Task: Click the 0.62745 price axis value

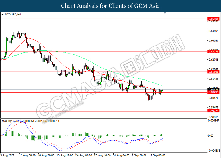Action: [x=213, y=60]
